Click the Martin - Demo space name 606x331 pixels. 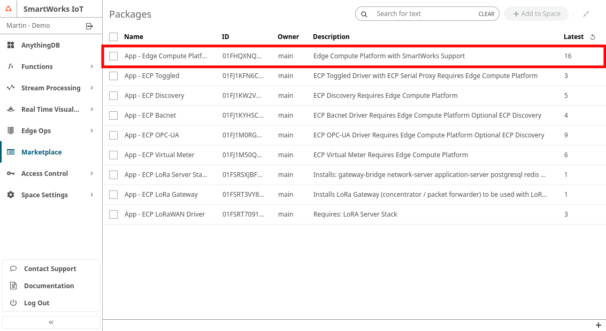[x=28, y=26]
